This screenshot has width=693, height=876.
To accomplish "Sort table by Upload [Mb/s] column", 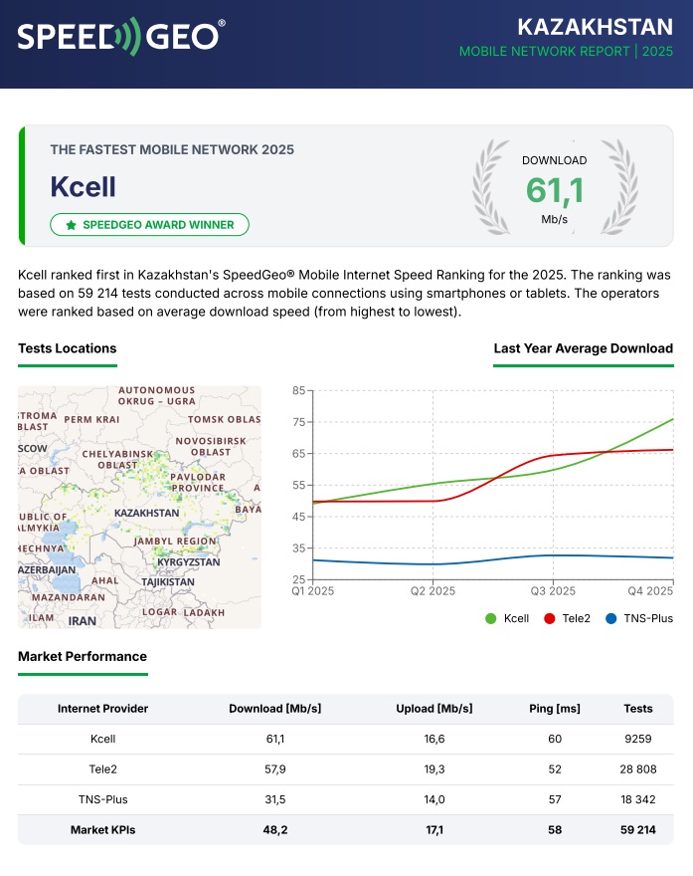I will click(433, 709).
